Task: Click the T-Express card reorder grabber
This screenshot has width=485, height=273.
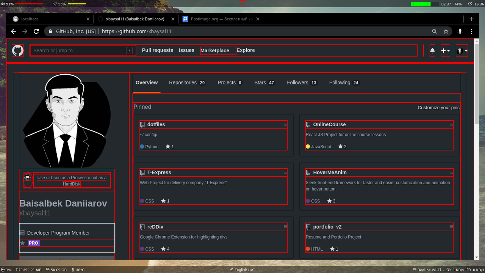Action: (x=285, y=173)
